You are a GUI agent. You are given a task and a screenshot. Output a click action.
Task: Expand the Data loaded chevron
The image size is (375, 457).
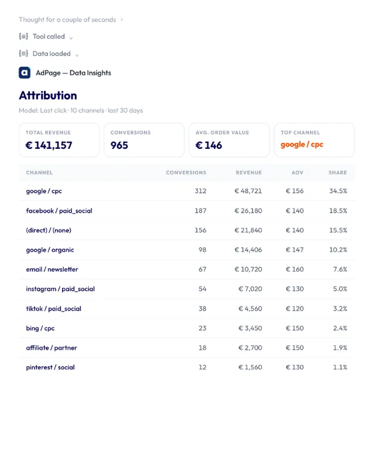coord(77,55)
